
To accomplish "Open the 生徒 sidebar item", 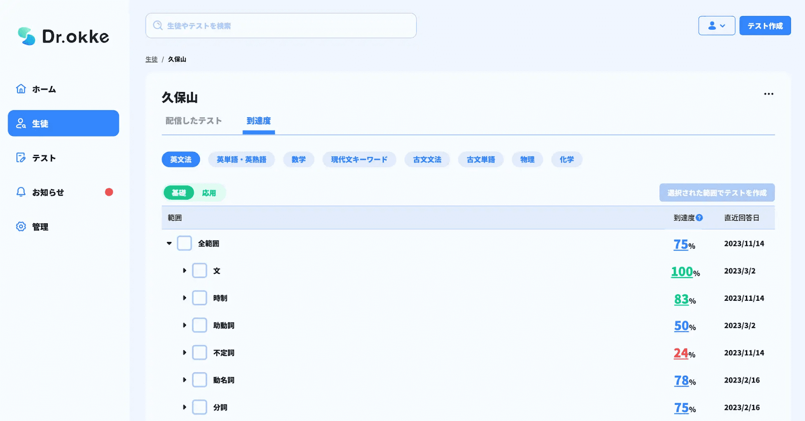I will coord(63,123).
